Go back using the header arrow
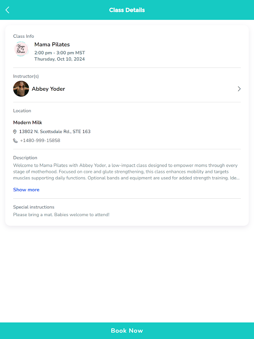The width and height of the screenshot is (254, 339). 7,10
